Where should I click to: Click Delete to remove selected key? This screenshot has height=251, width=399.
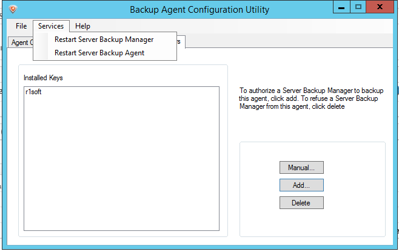[x=301, y=202]
